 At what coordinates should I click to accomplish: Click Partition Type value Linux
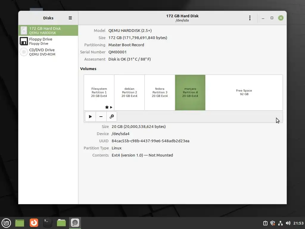tap(116, 148)
